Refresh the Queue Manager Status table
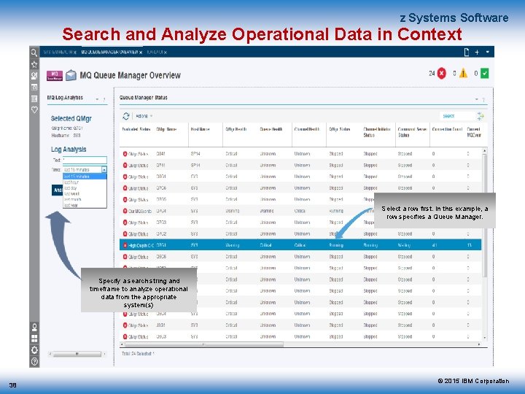Image resolution: width=525 pixels, height=394 pixels. pyautogui.click(x=126, y=116)
